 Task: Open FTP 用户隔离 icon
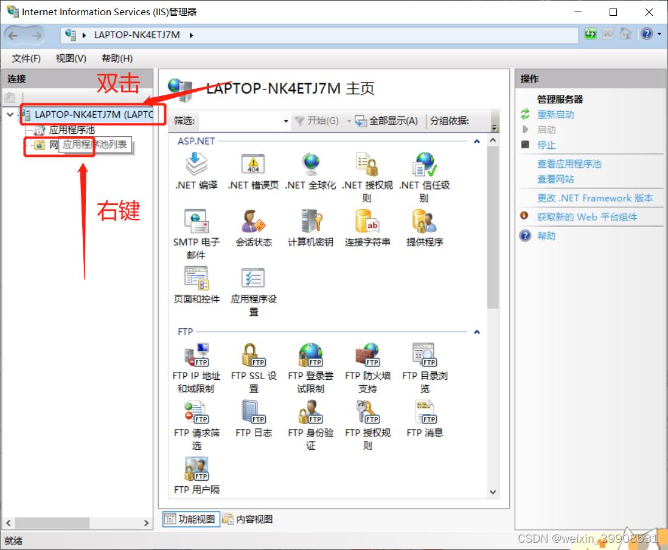click(x=197, y=469)
